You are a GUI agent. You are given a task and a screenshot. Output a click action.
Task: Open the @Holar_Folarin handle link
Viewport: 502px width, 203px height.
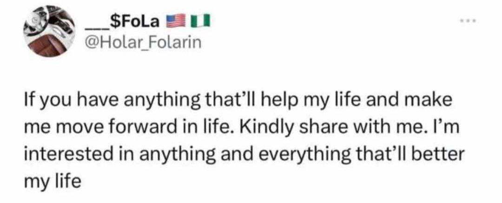(x=143, y=42)
